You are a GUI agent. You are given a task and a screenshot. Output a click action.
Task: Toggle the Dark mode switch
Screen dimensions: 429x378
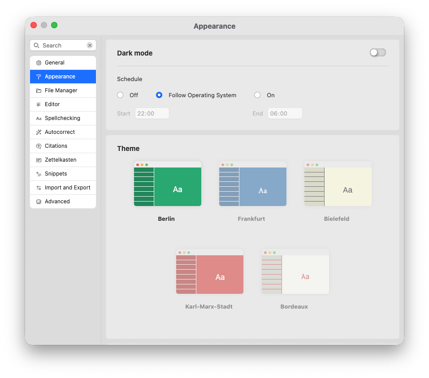[377, 53]
